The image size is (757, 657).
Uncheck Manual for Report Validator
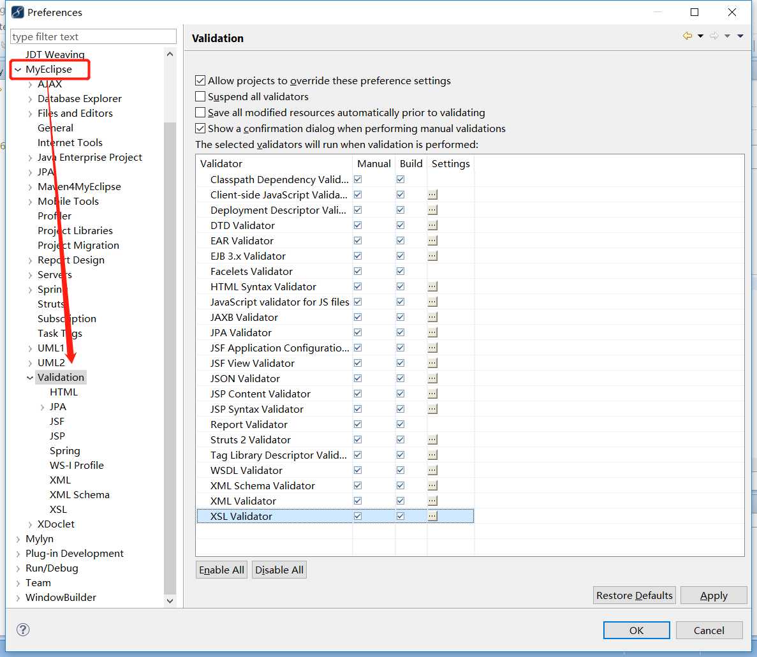coord(358,424)
